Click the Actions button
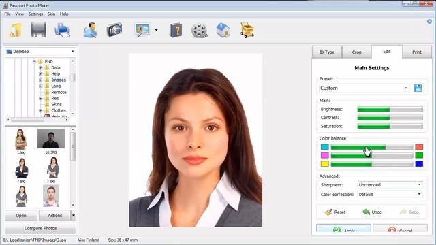Screen dimensions: 436x245 [x=54, y=215]
